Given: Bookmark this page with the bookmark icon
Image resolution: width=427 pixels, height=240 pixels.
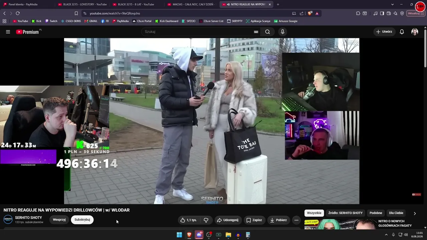Looking at the screenshot, I should tap(76, 13).
